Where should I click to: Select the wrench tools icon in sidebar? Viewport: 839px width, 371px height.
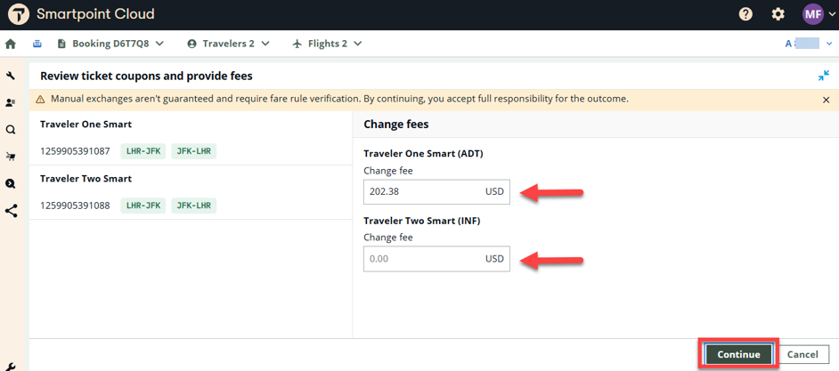click(x=11, y=77)
